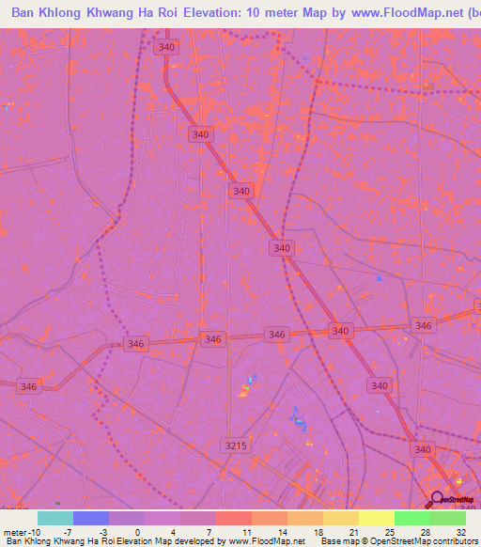Click the 'Base map © OpenStreetMap contributors' credit

pyautogui.click(x=399, y=541)
